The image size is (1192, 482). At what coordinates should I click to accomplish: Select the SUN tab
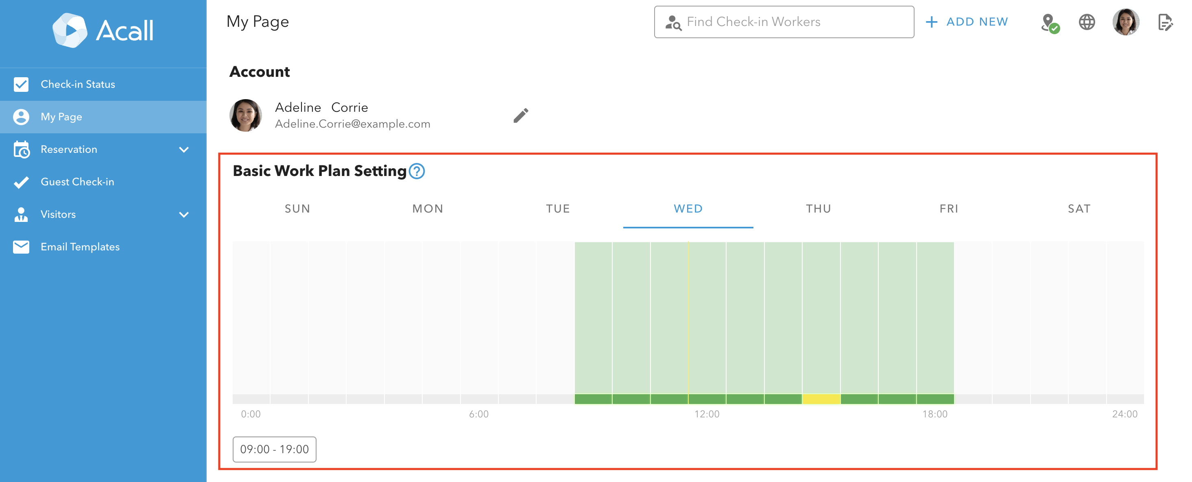click(297, 209)
